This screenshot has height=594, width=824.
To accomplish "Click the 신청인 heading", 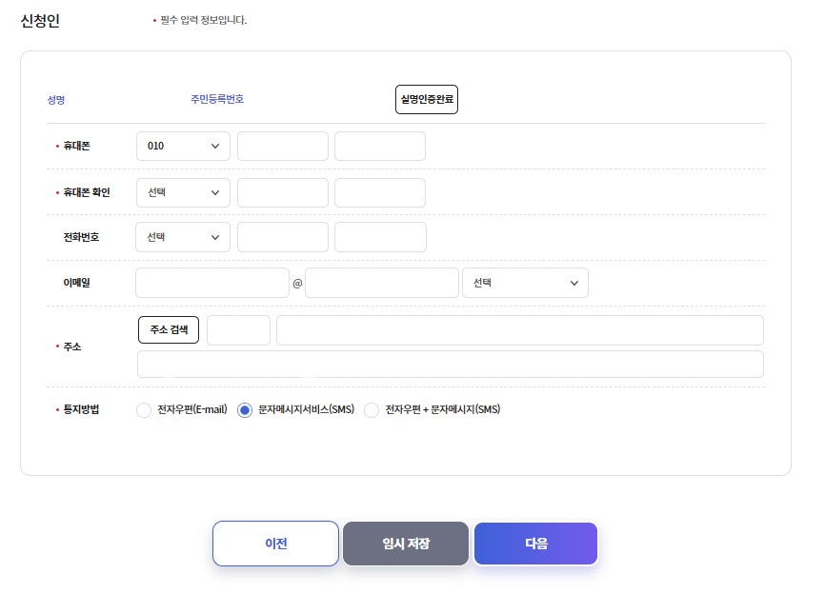I will tap(40, 21).
